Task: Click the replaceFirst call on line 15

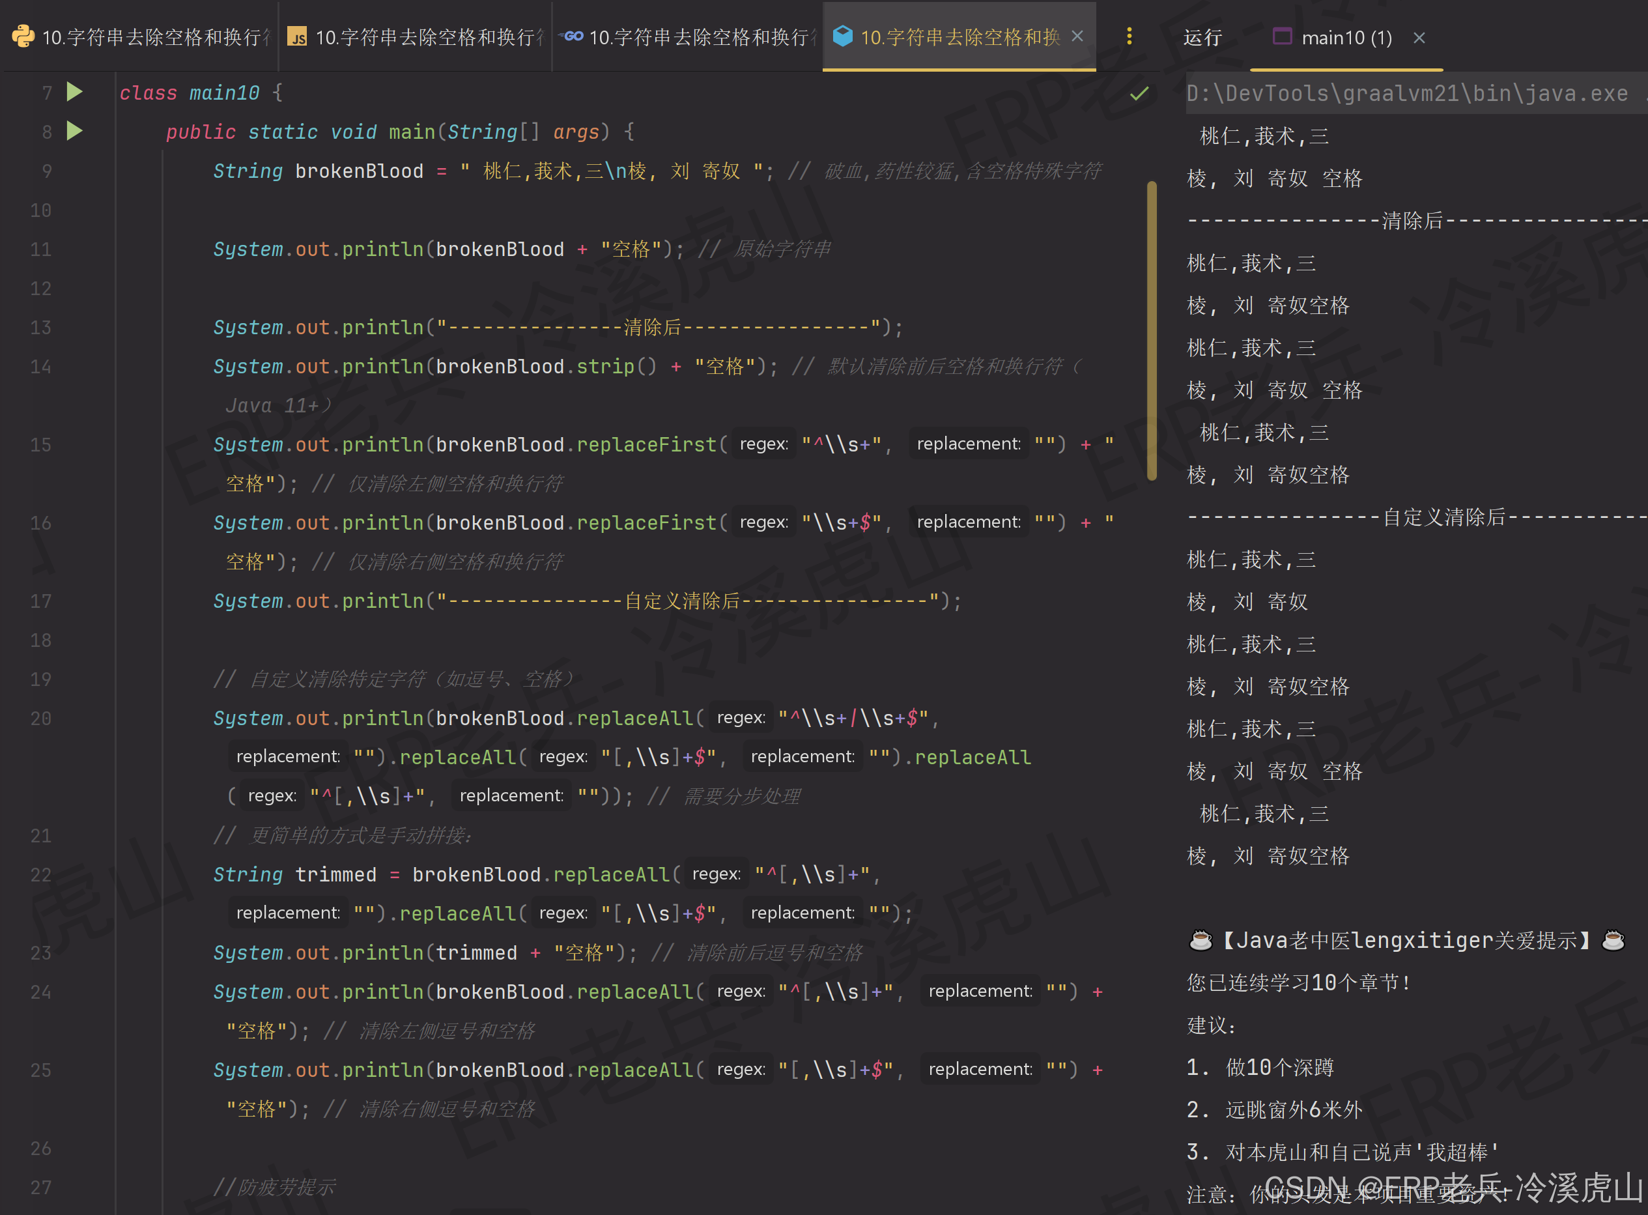Action: coord(646,444)
